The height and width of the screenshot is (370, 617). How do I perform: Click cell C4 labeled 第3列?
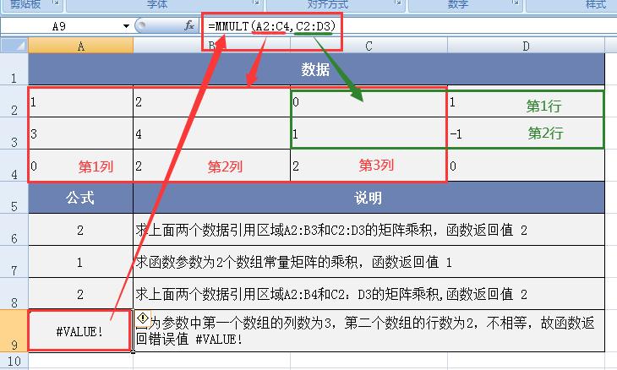369,166
